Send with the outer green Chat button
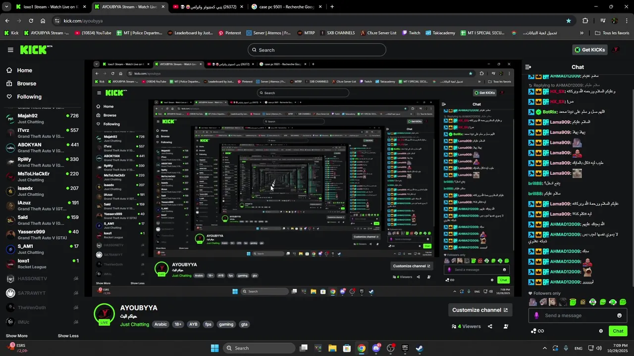Image resolution: width=634 pixels, height=356 pixels. coord(618,331)
